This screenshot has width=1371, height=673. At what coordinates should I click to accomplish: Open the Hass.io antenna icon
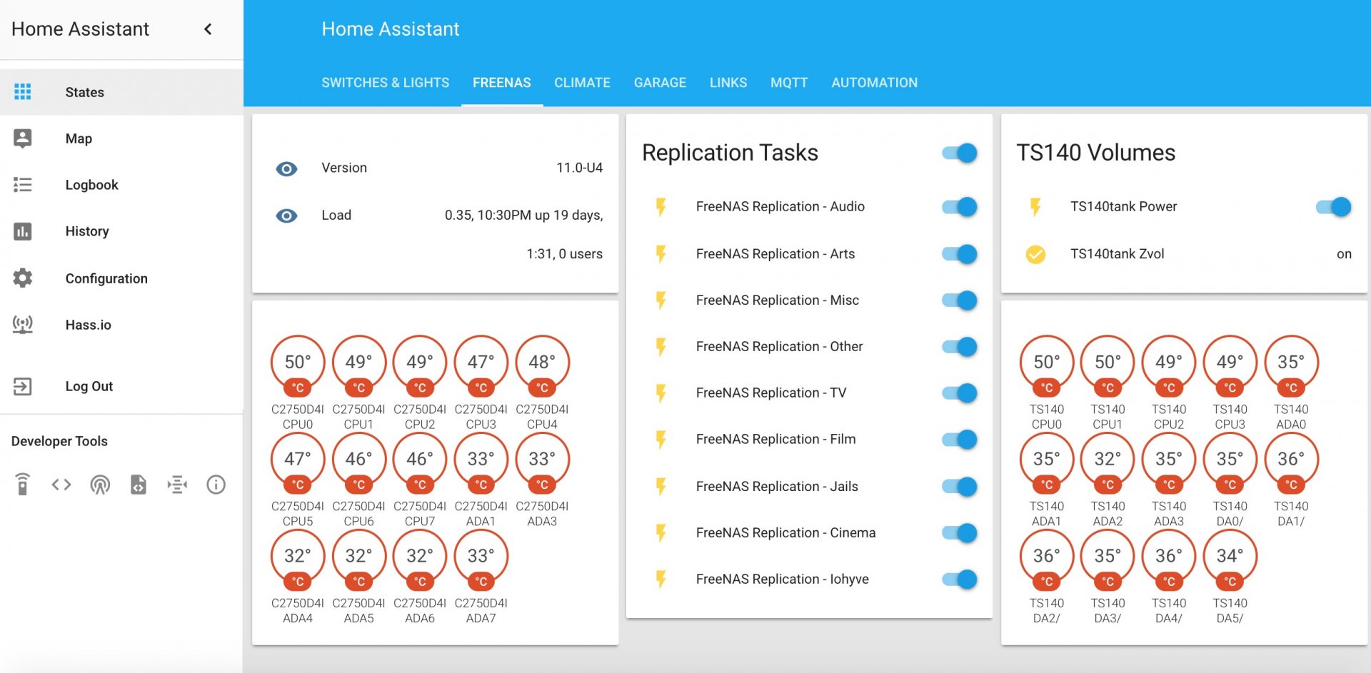(x=23, y=325)
